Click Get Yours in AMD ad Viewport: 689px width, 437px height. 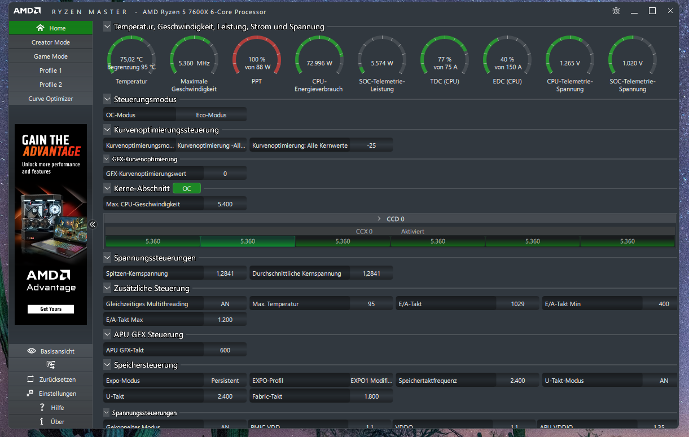click(51, 309)
